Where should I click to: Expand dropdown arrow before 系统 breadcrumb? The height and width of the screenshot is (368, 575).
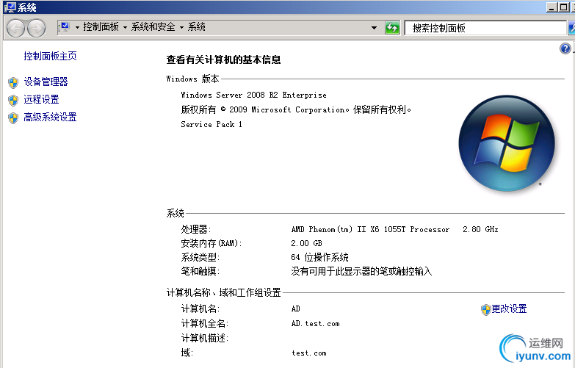[181, 27]
